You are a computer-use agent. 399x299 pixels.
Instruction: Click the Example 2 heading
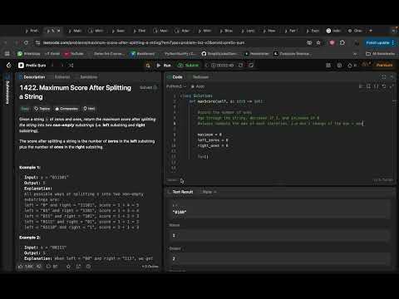coord(30,238)
